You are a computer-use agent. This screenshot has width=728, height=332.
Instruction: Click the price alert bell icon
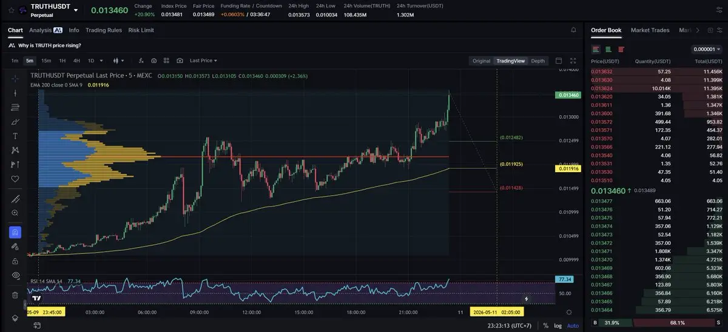(x=574, y=30)
